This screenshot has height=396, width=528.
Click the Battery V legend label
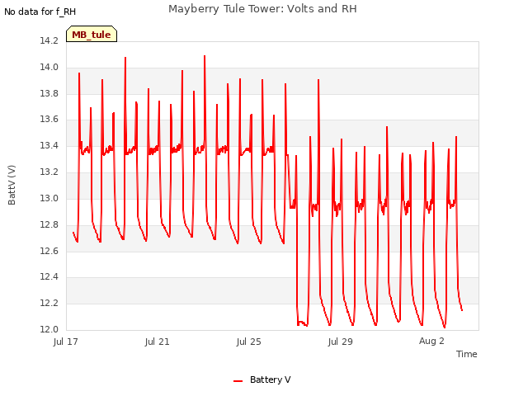[271, 379]
